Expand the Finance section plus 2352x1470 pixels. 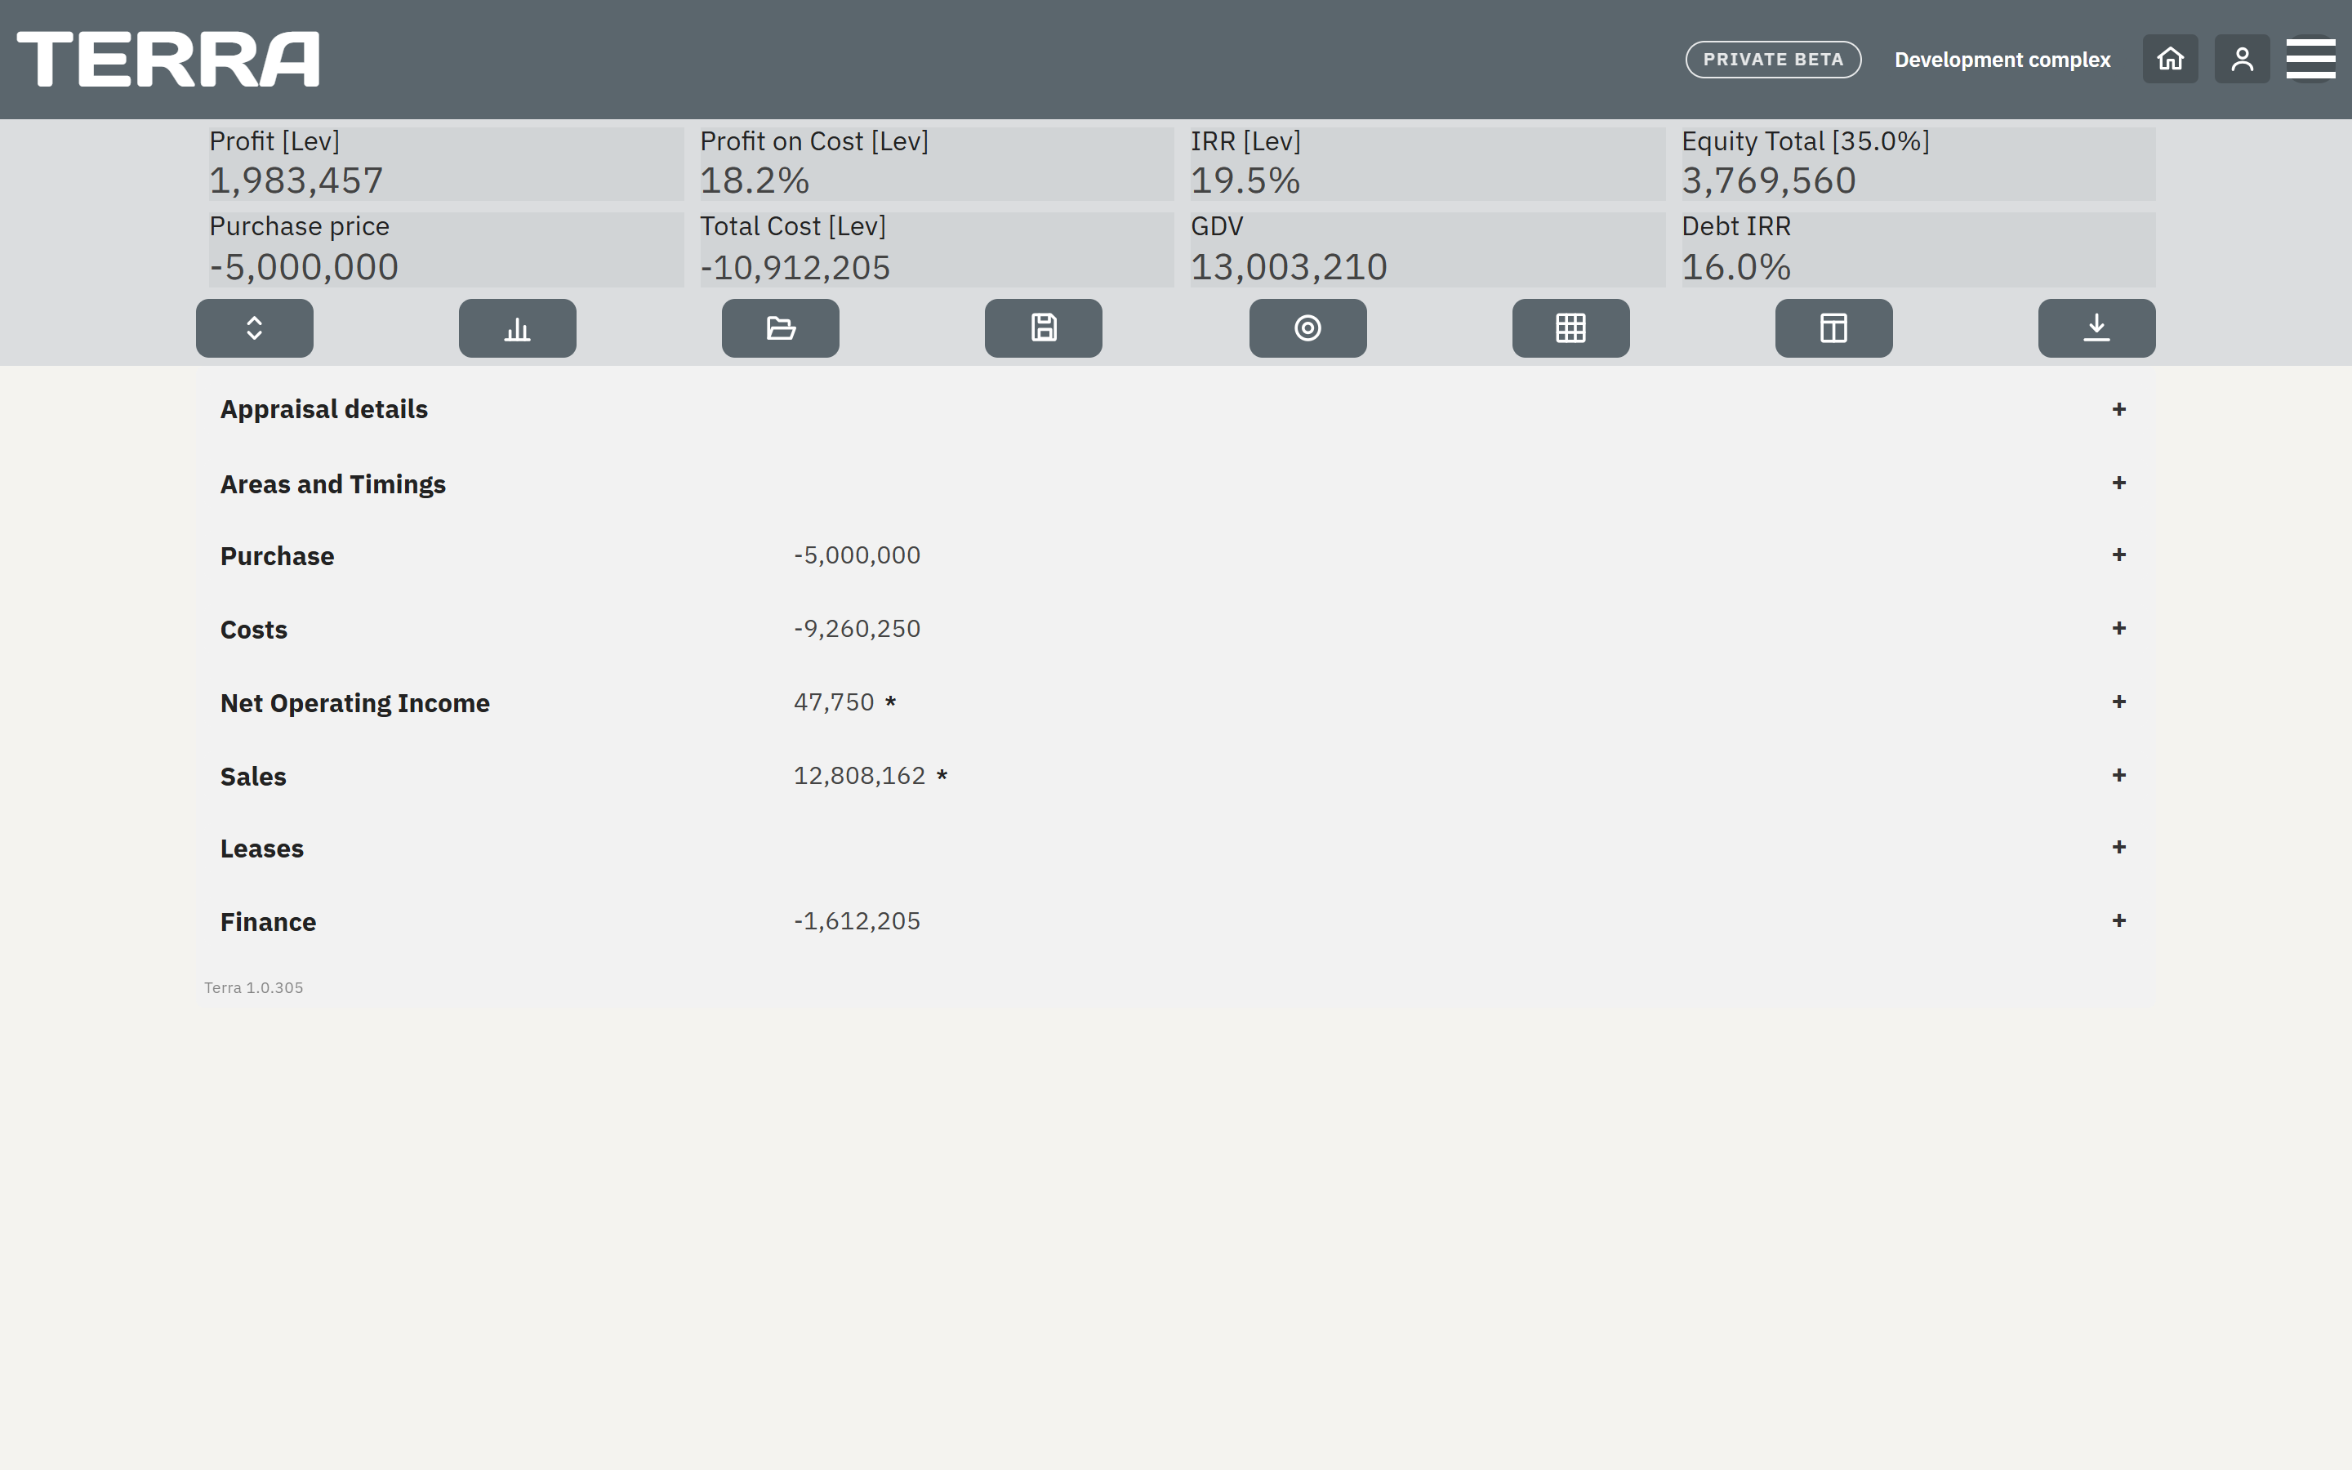2118,920
